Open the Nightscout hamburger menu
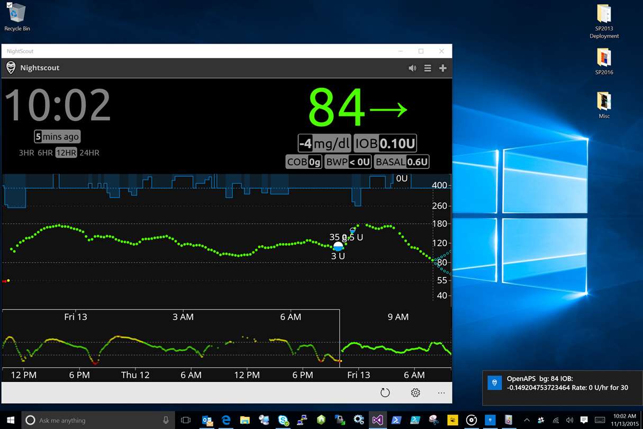This screenshot has height=429, width=643. (428, 68)
